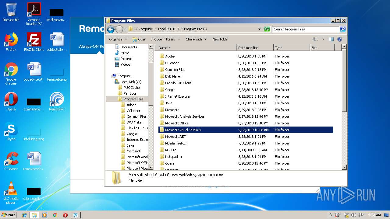Viewport: 390px width, 219px height.
Task: Open Include in library dropdown
Action: pos(165,39)
